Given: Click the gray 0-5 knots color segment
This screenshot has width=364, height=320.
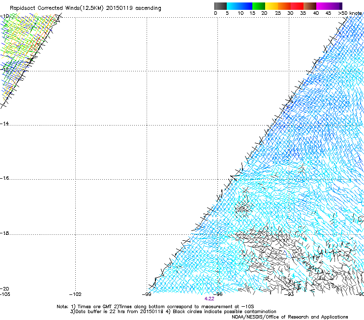Looking at the screenshot, I should [220, 6].
